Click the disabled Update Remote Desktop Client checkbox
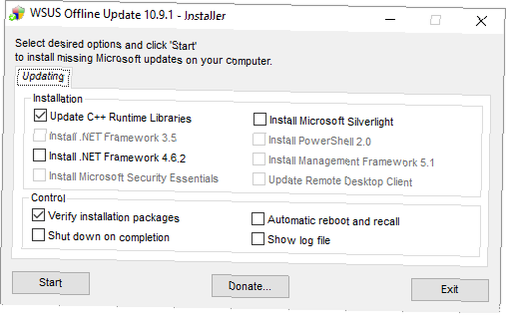The image size is (506, 315). click(x=259, y=179)
